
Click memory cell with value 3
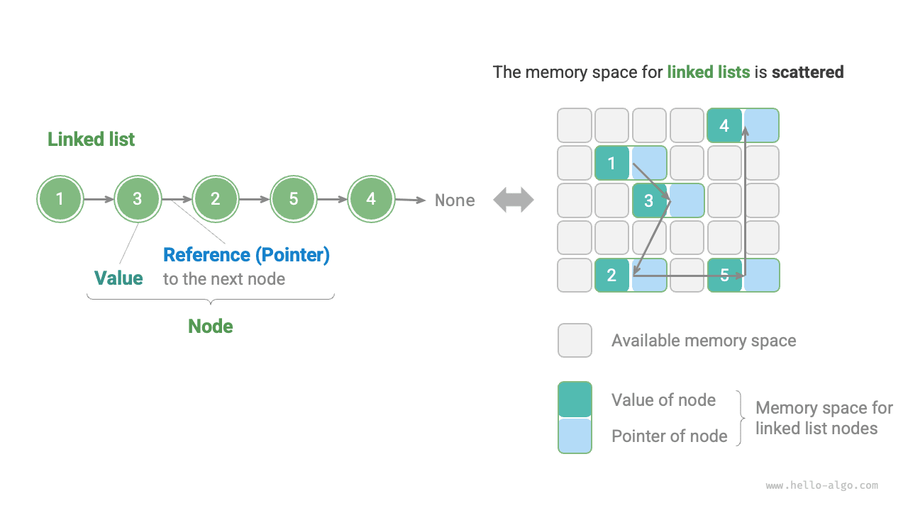[649, 200]
